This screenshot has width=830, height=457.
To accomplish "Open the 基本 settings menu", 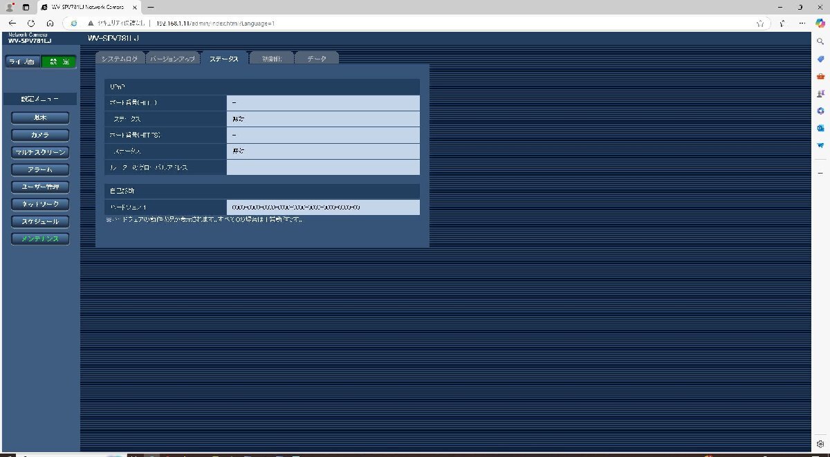I will pyautogui.click(x=40, y=118).
